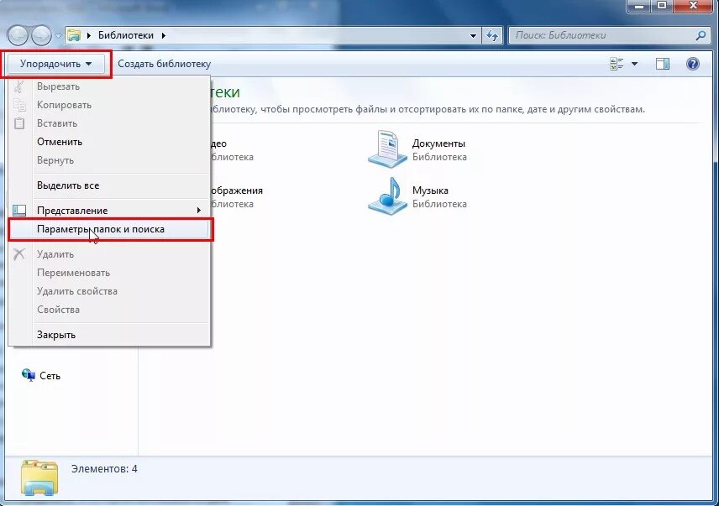Click the Документы library icon
719x506 pixels.
[x=387, y=149]
